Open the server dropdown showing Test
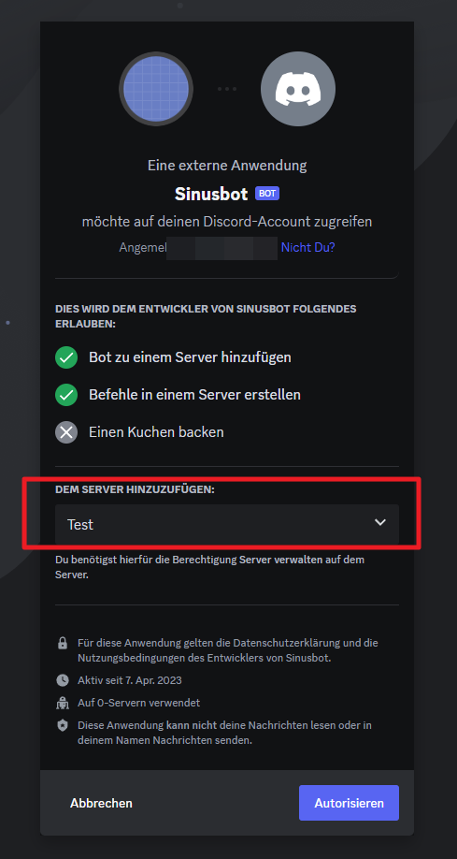 point(227,524)
